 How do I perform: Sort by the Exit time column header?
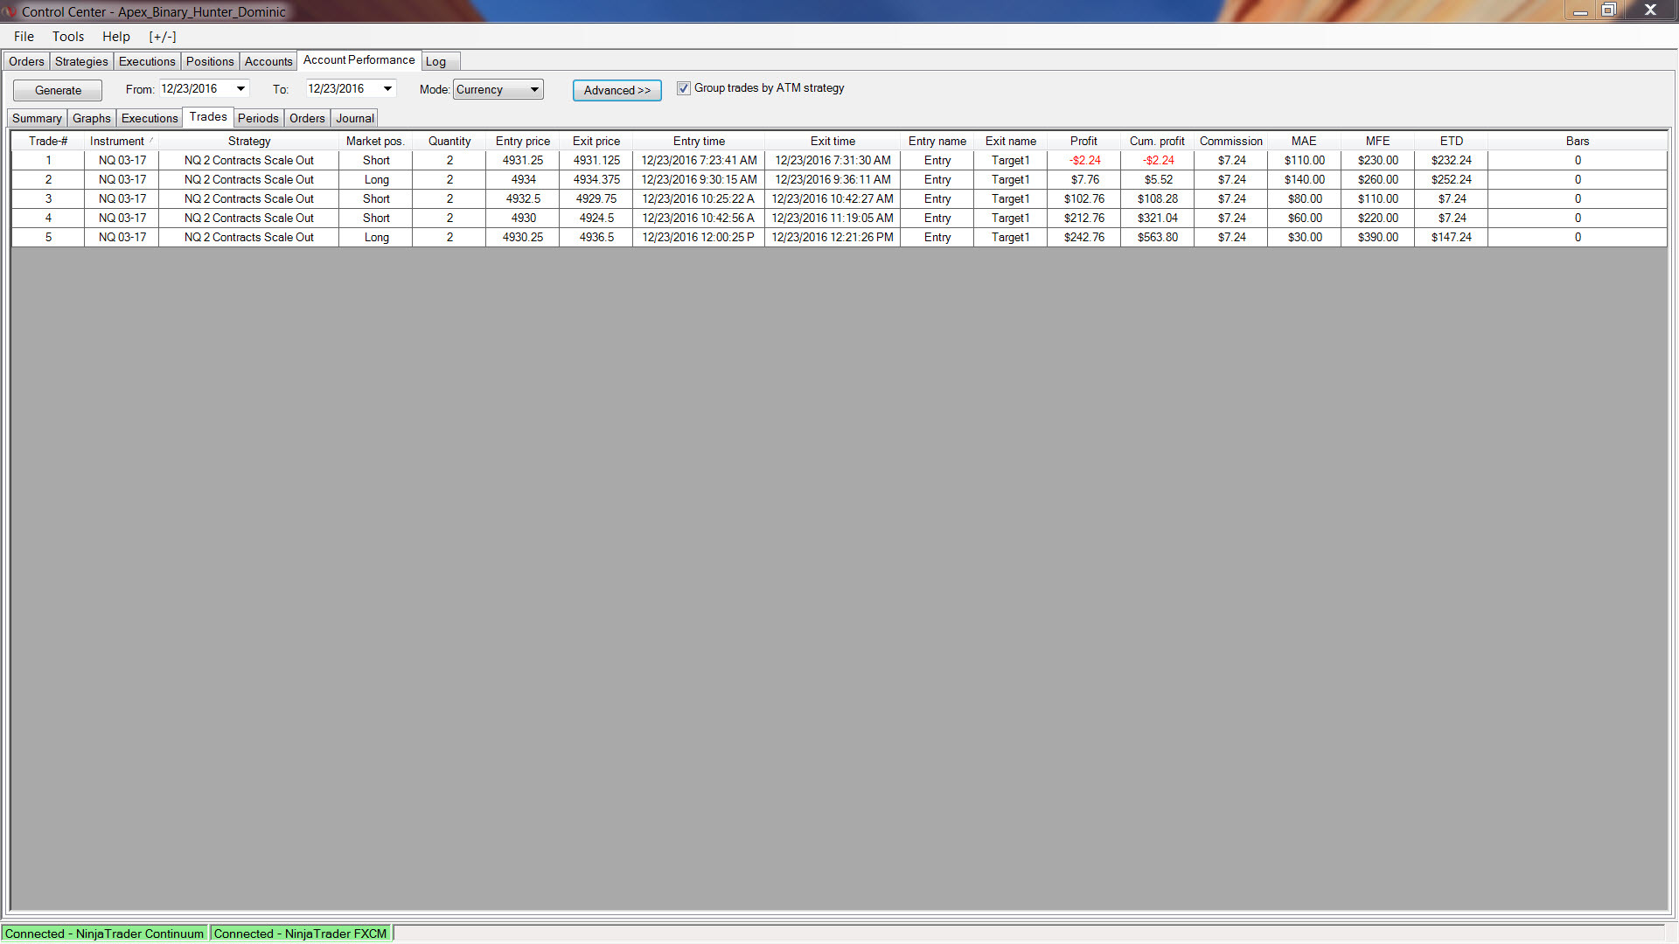coord(833,141)
